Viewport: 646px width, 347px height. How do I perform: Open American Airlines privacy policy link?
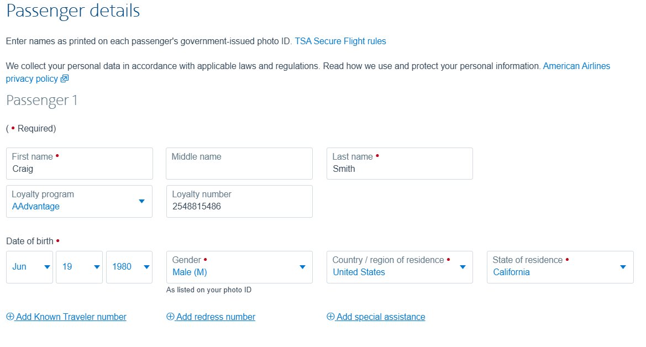pyautogui.click(x=576, y=66)
